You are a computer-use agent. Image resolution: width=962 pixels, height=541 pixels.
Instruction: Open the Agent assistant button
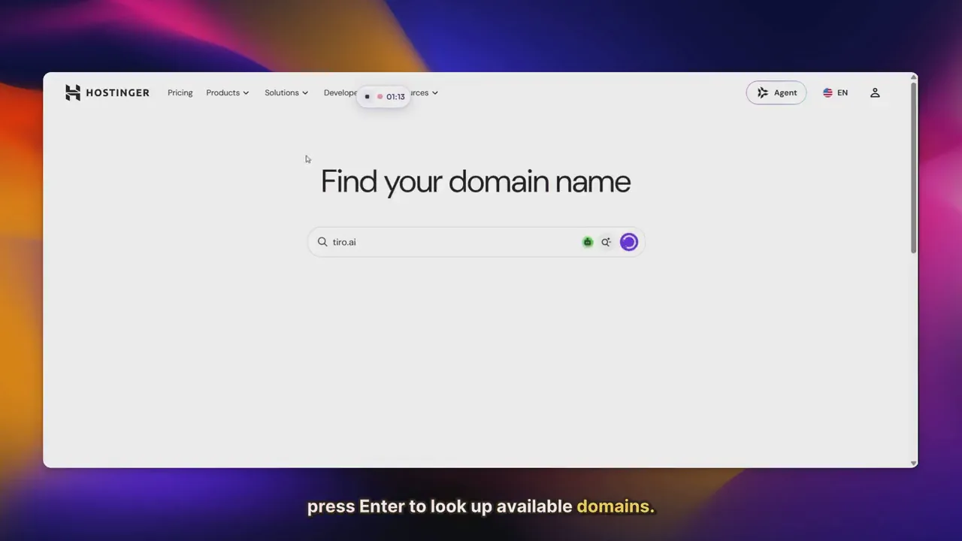click(x=776, y=92)
